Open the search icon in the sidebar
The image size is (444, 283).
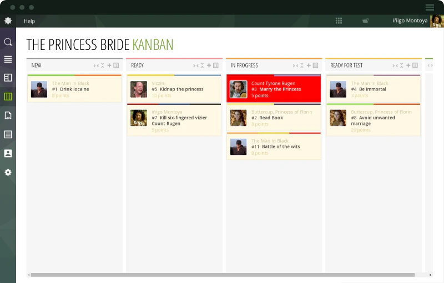(x=8, y=42)
